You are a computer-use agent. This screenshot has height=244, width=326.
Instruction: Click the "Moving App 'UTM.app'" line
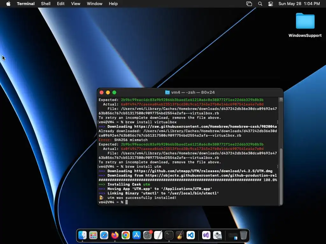155,189
